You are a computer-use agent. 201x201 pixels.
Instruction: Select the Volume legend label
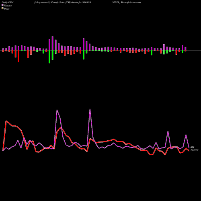tap(8, 6)
